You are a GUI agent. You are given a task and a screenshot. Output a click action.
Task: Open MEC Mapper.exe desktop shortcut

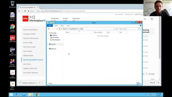13,51
